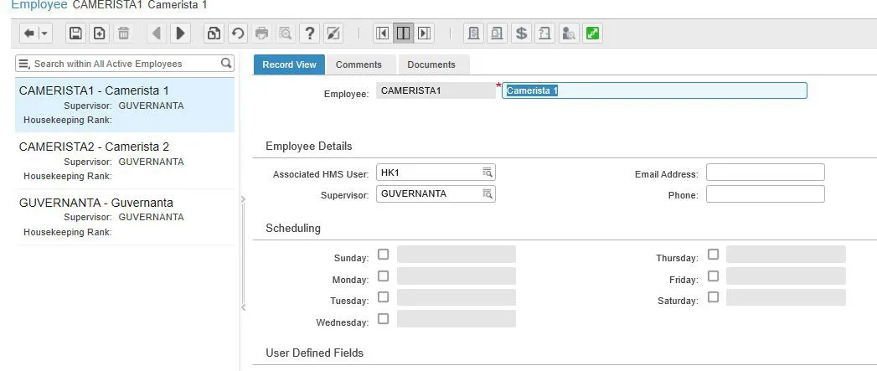Click the Email Address input field
This screenshot has width=877, height=371.
[x=765, y=173]
